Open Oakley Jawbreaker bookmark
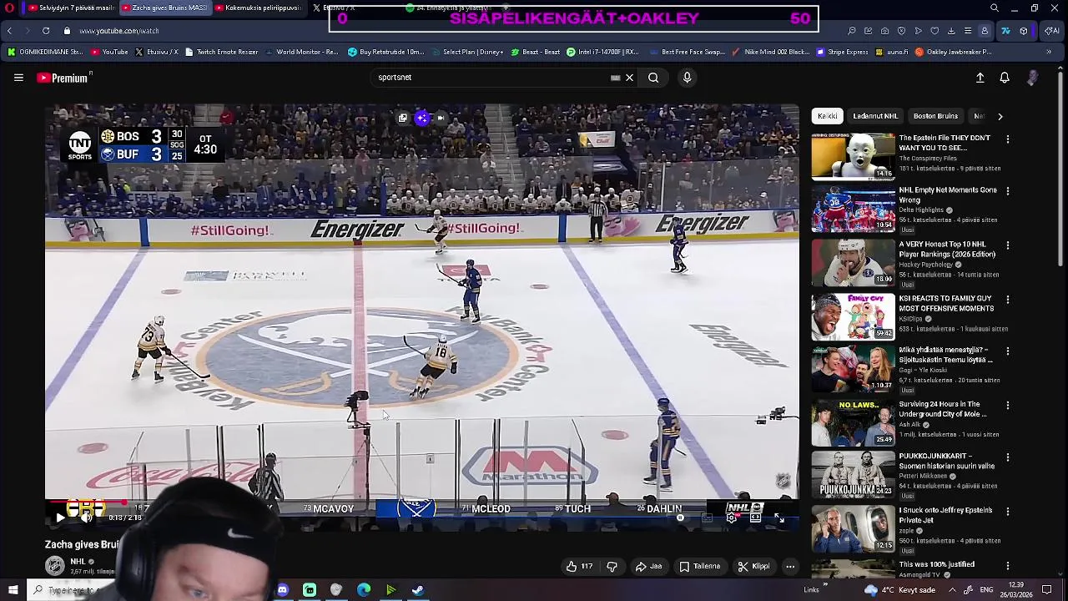 pos(953,52)
